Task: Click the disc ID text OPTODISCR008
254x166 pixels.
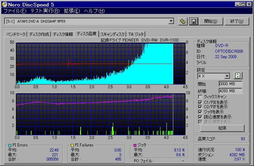Action: tap(229, 51)
